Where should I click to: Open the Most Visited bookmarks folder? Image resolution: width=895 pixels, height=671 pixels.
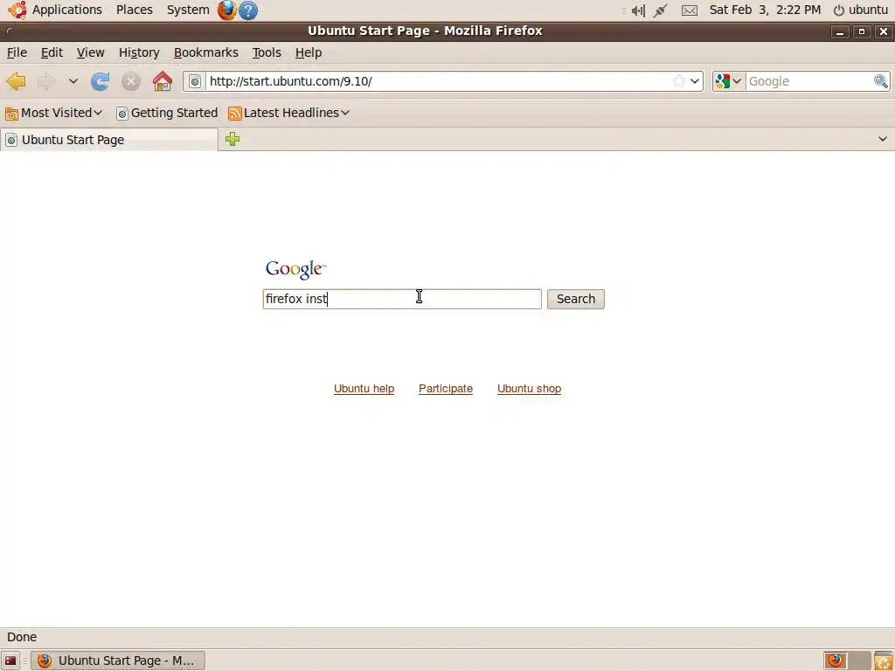[53, 113]
